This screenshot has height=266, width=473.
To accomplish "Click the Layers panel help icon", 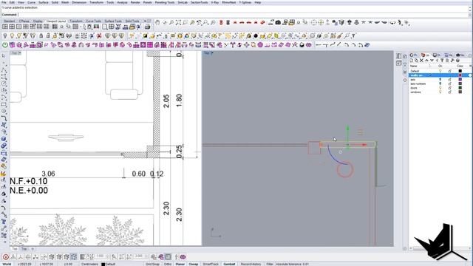I will pos(457,61).
